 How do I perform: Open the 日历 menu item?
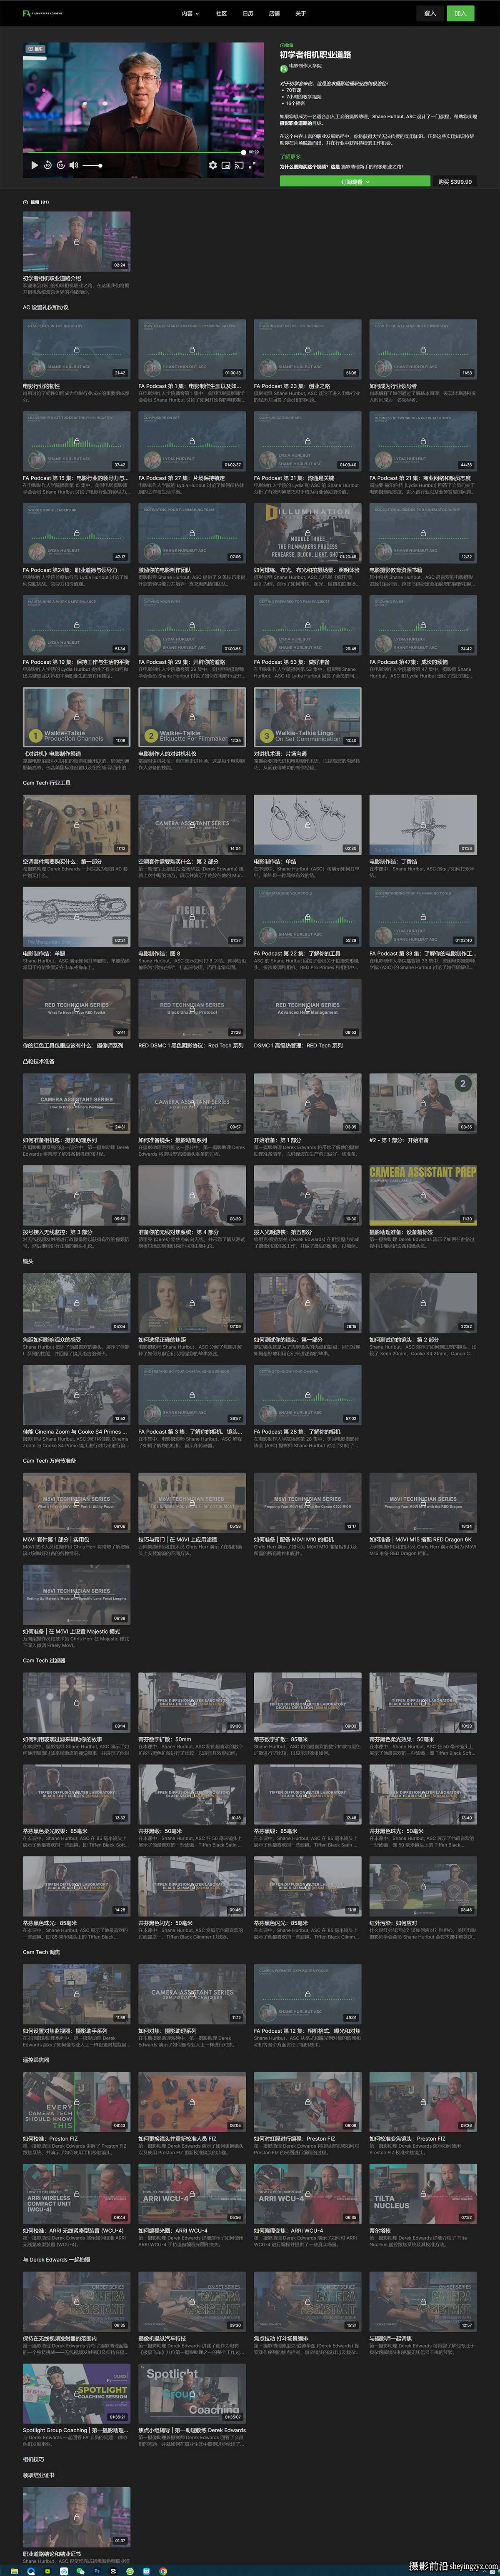248,14
